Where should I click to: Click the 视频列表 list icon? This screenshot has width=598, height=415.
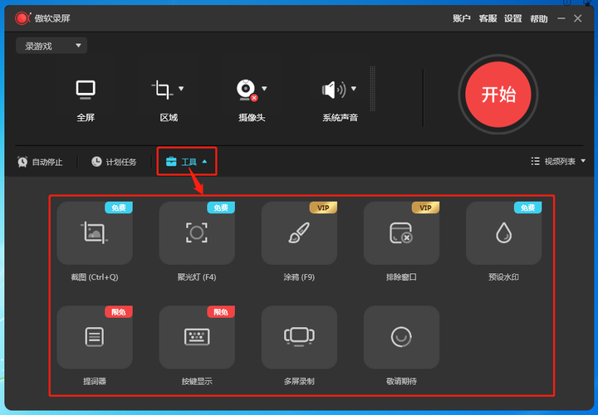(535, 161)
